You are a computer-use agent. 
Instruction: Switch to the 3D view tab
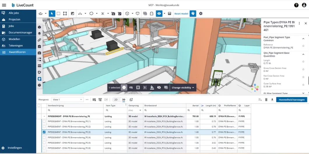click(x=124, y=100)
